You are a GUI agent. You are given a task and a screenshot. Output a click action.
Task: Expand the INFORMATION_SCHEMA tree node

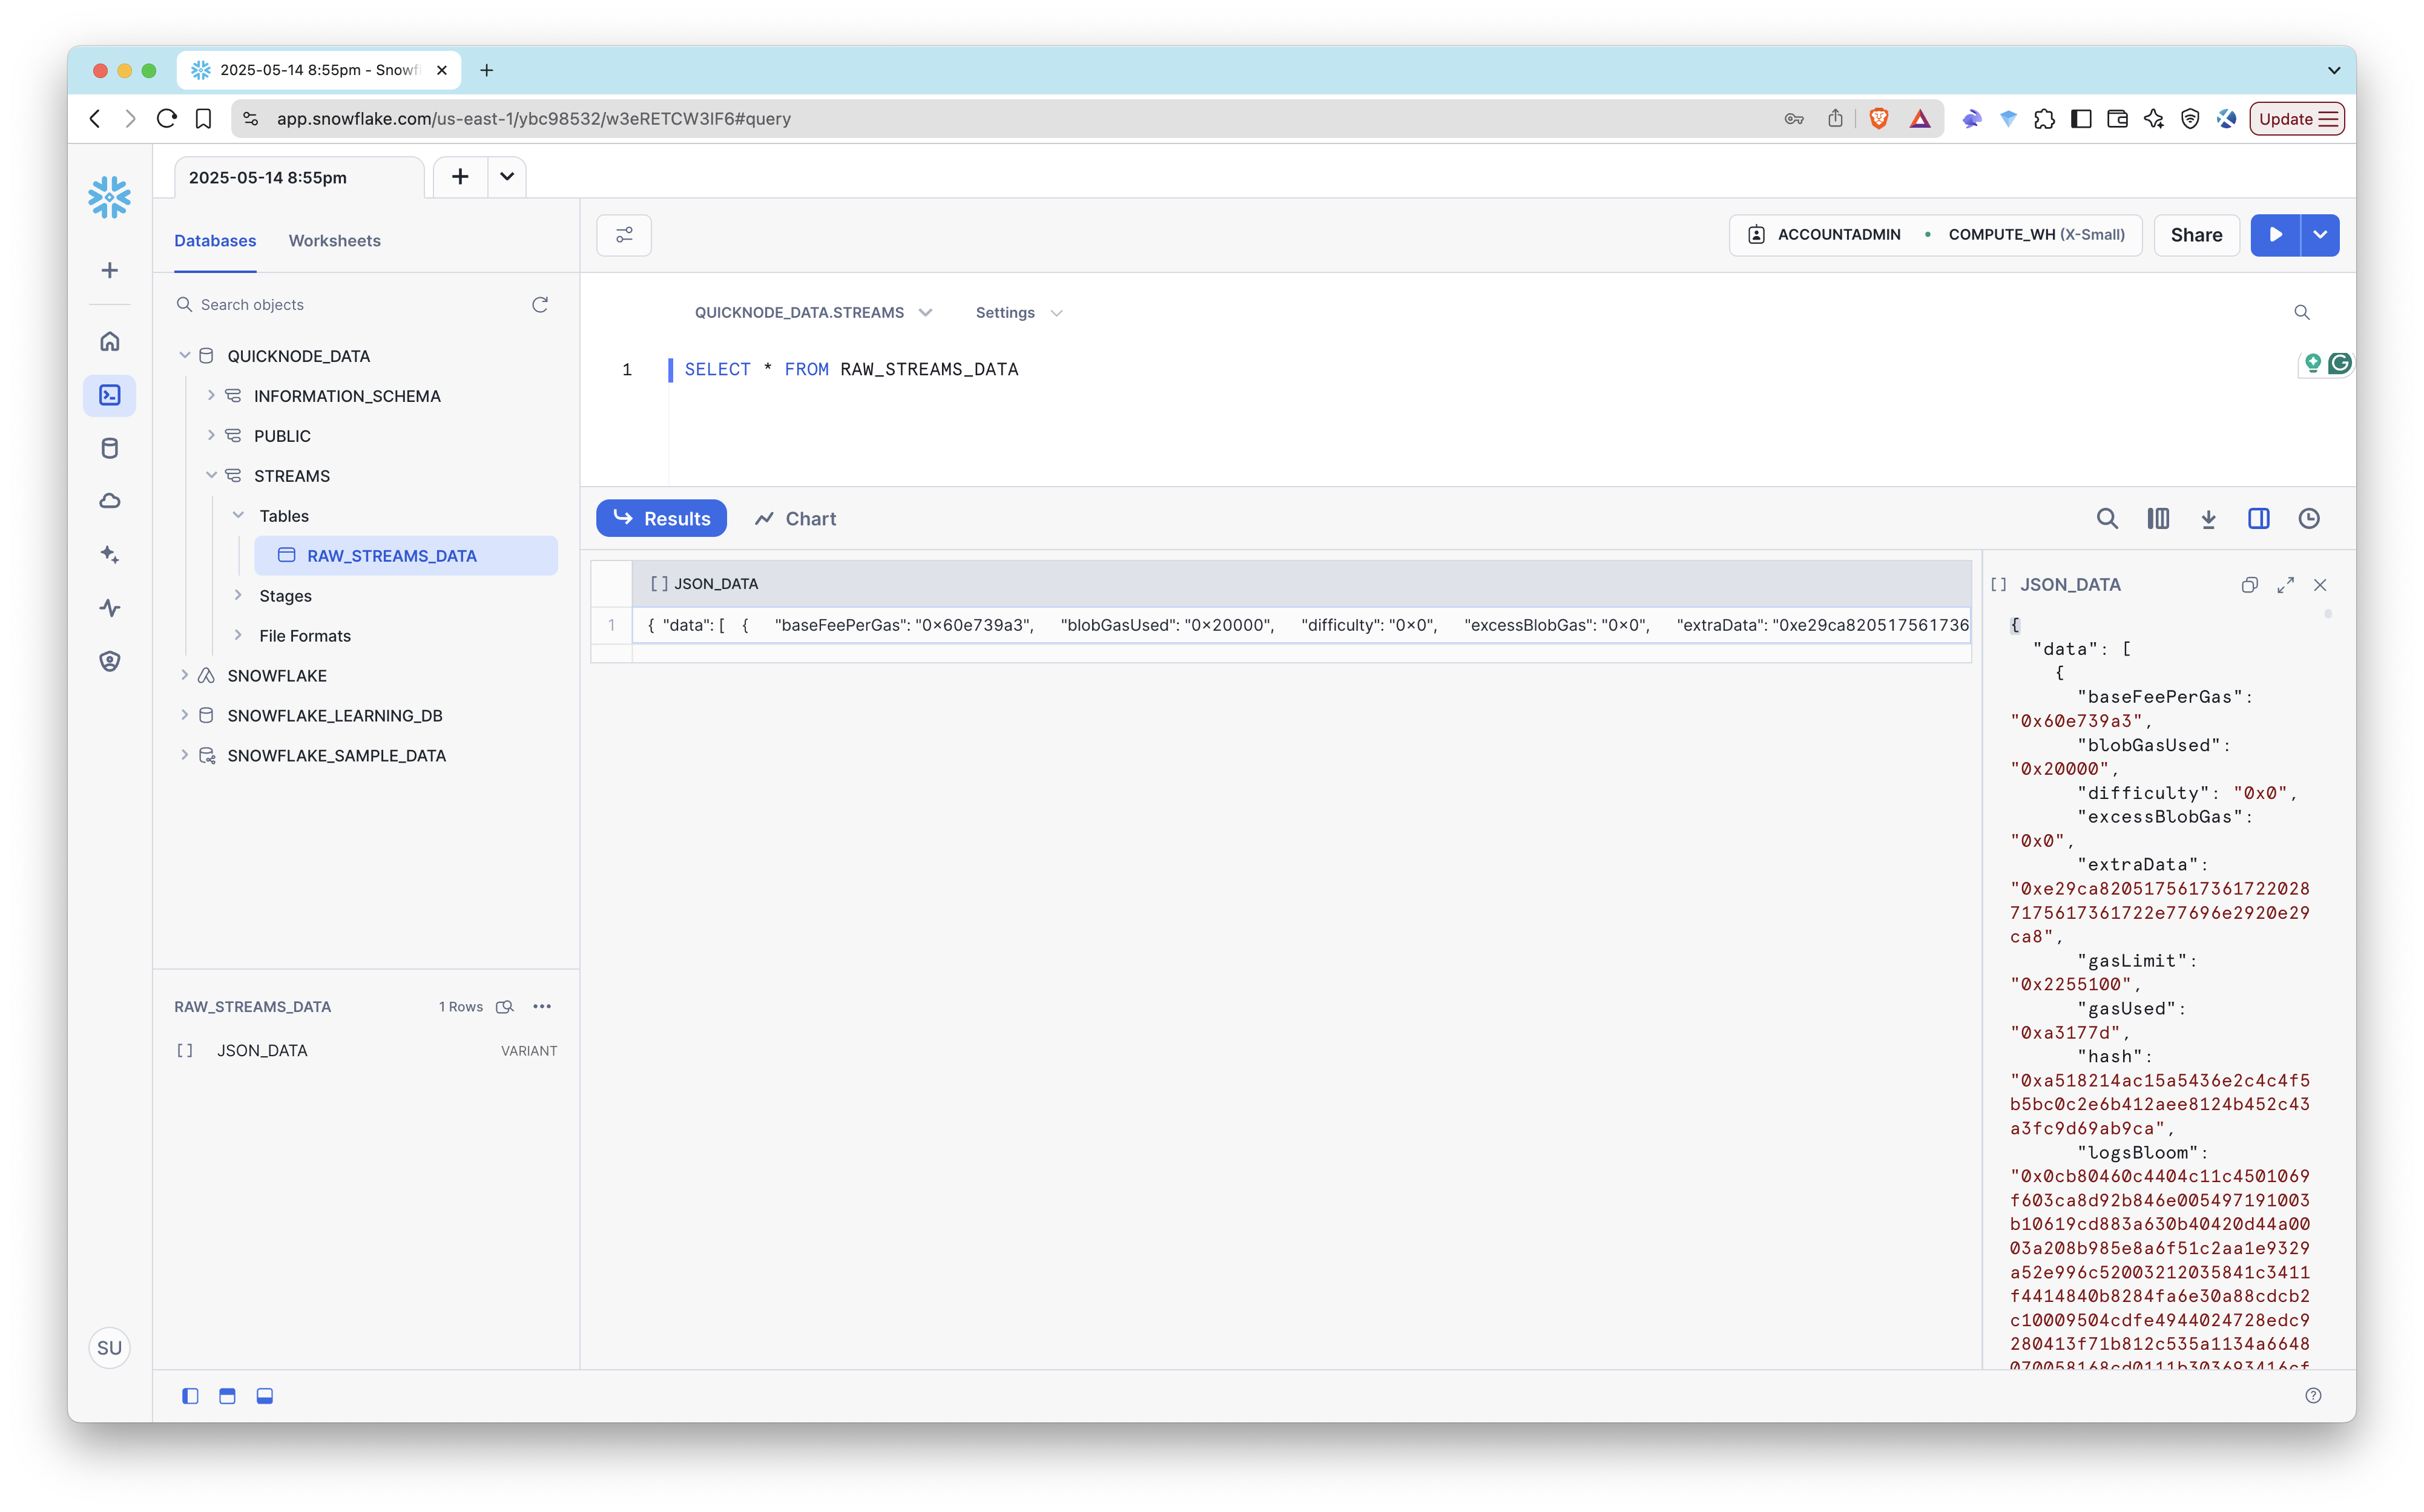coord(211,396)
